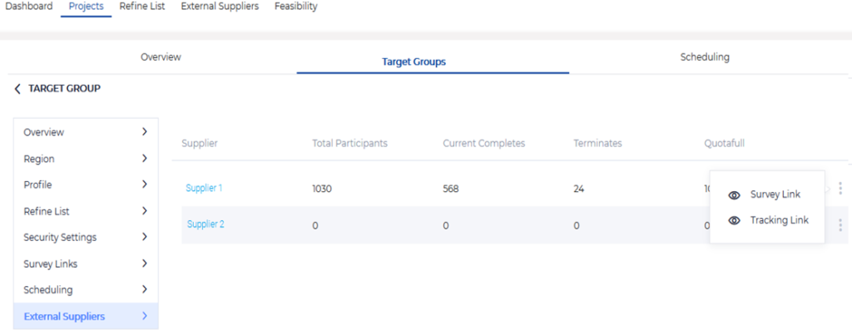Image resolution: width=852 pixels, height=335 pixels.
Task: Click the back arrow beside TARGET GROUP
Action: [17, 89]
